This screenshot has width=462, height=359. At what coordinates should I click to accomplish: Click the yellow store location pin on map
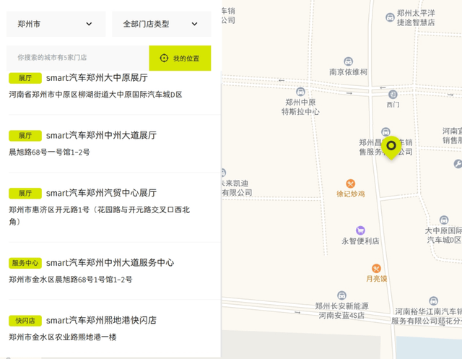click(391, 147)
